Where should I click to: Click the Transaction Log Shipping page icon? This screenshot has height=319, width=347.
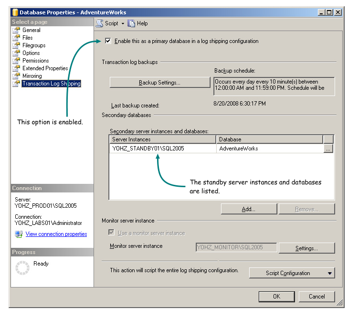(x=16, y=84)
